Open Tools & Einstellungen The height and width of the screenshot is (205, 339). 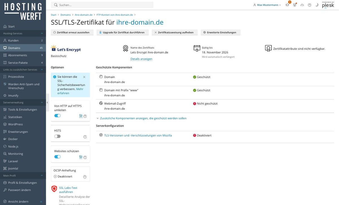coord(23,110)
